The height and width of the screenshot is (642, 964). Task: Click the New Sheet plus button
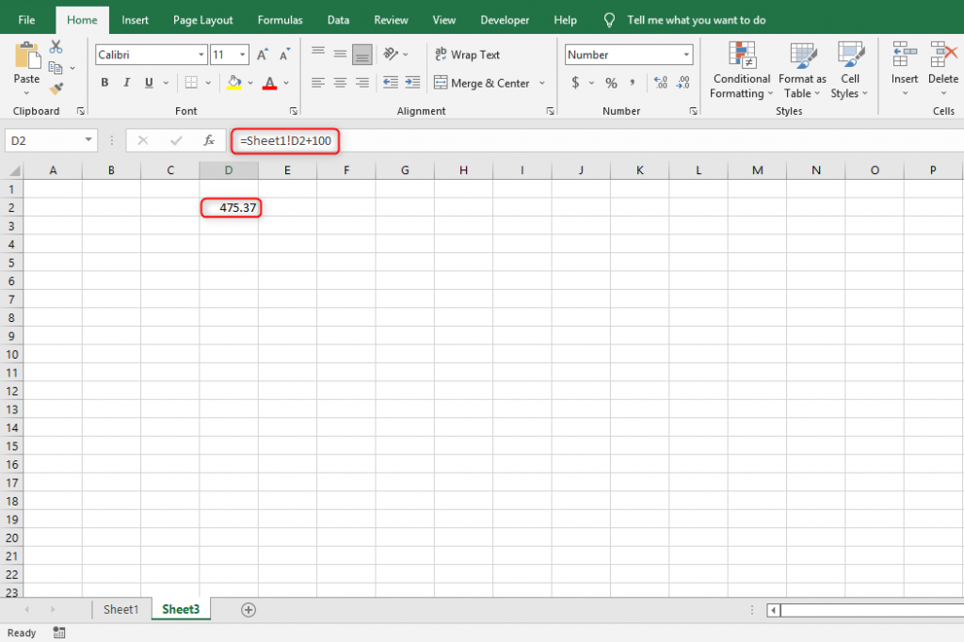249,609
